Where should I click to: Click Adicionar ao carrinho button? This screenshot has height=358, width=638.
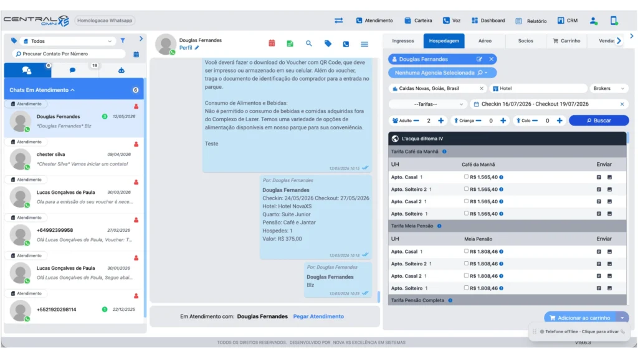(x=581, y=318)
